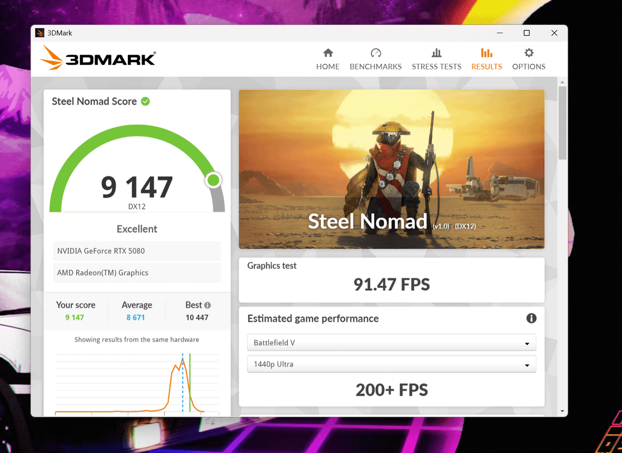Select the AMD Radeon(TM) Graphics row

tap(137, 273)
